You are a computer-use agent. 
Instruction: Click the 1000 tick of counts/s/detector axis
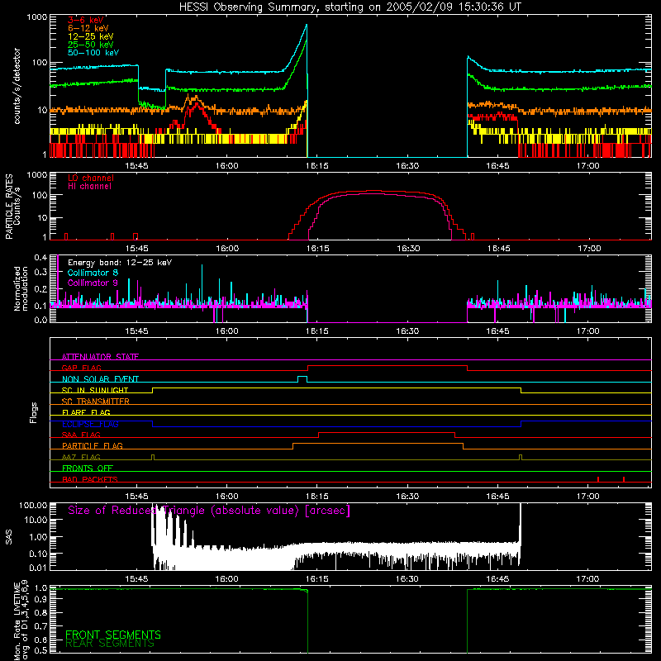37,17
